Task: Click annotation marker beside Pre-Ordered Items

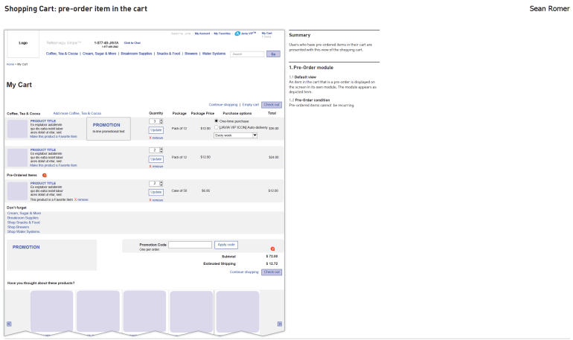Action: 45,175
